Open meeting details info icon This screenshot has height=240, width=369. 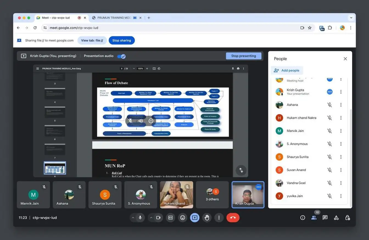pos(303,218)
